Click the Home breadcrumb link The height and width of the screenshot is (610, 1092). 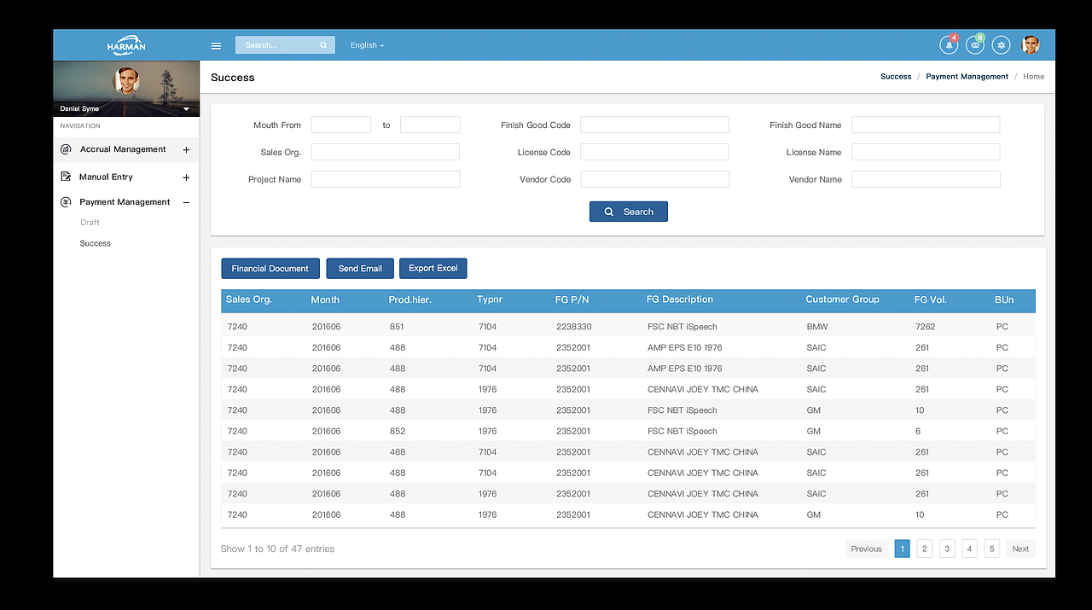(1034, 77)
